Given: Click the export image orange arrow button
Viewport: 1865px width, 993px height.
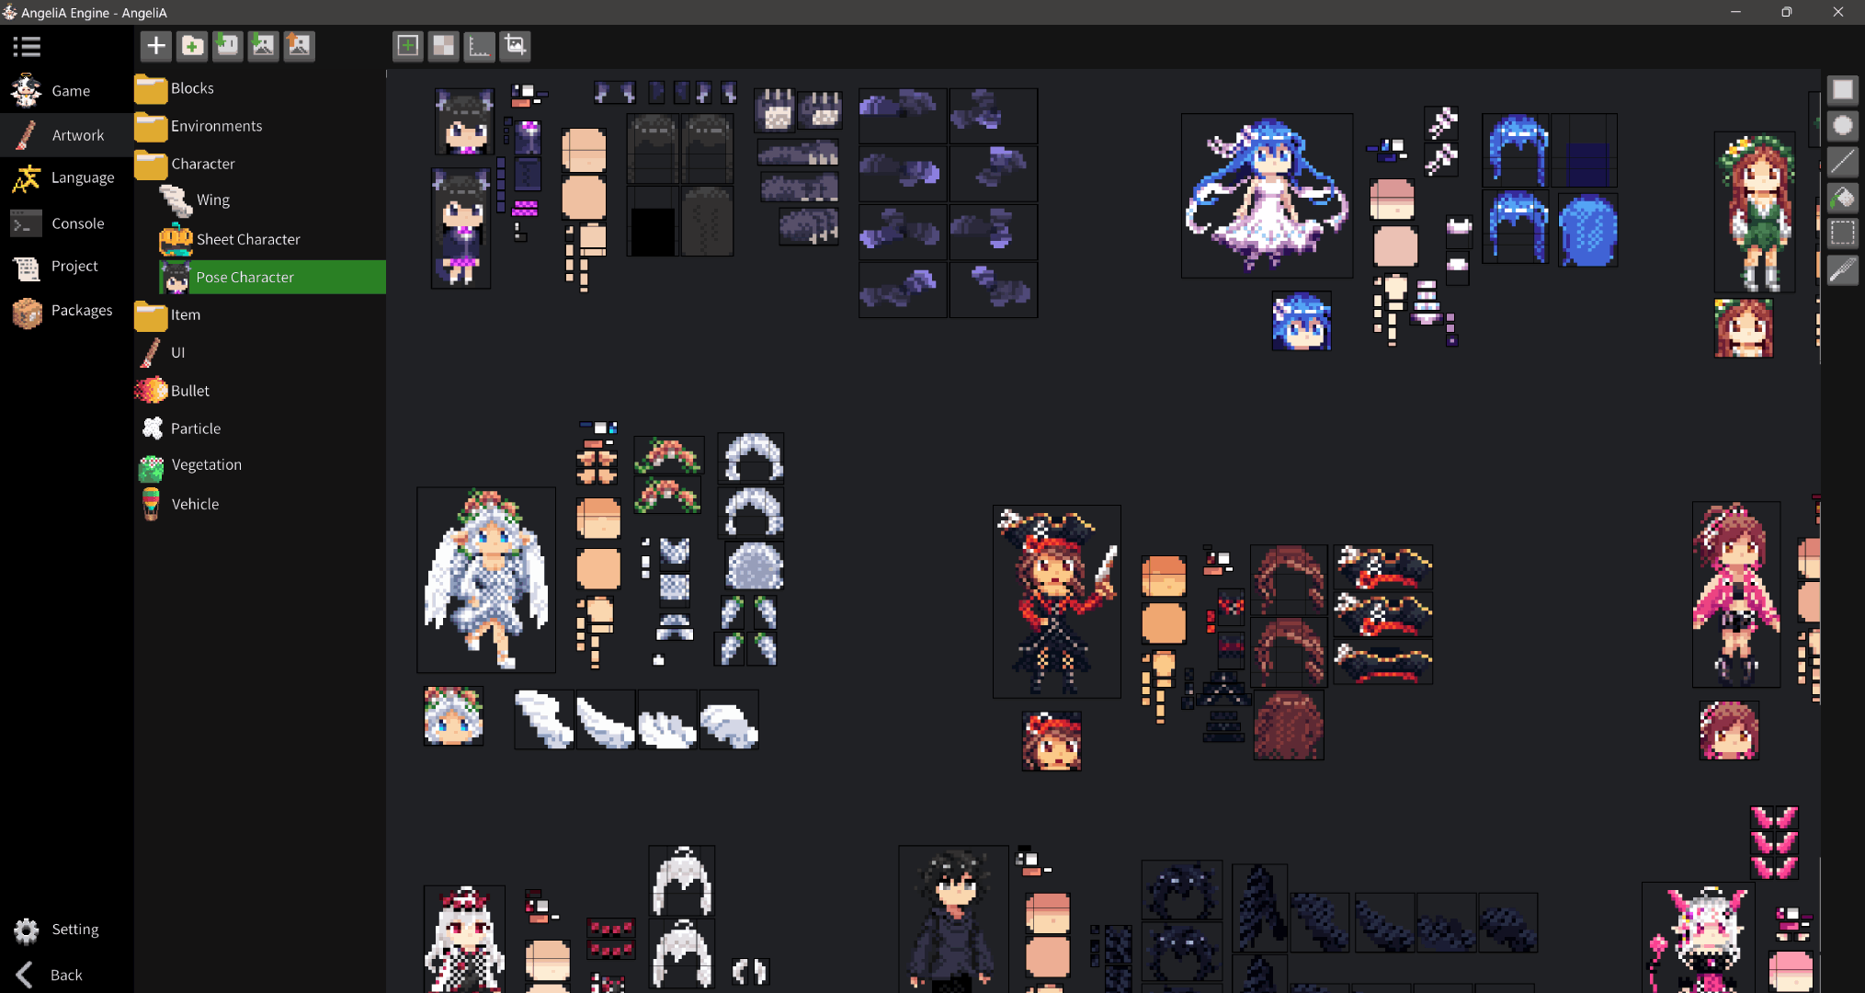Looking at the screenshot, I should [299, 46].
